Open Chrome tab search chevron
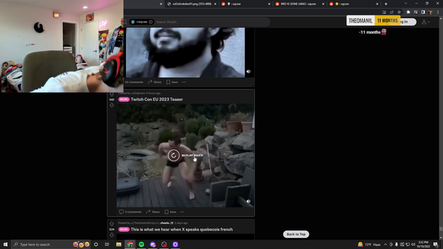Image resolution: width=443 pixels, height=249 pixels. click(x=406, y=3)
